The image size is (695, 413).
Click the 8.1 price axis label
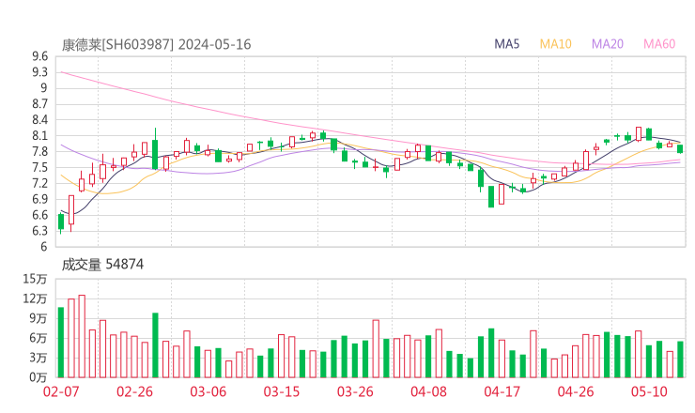pyautogui.click(x=39, y=135)
